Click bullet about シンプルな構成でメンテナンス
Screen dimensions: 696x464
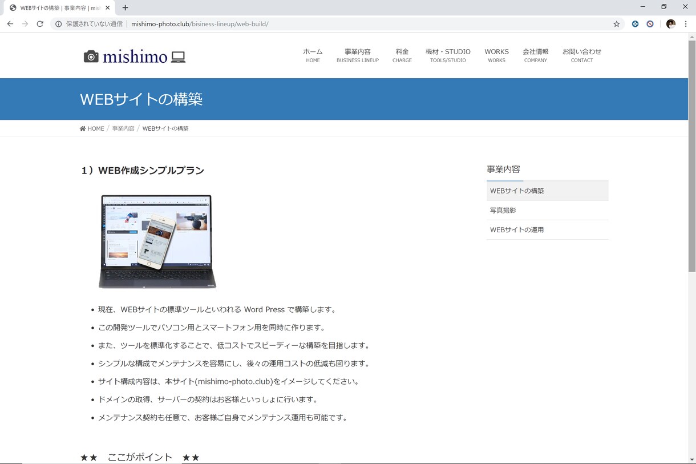[234, 364]
